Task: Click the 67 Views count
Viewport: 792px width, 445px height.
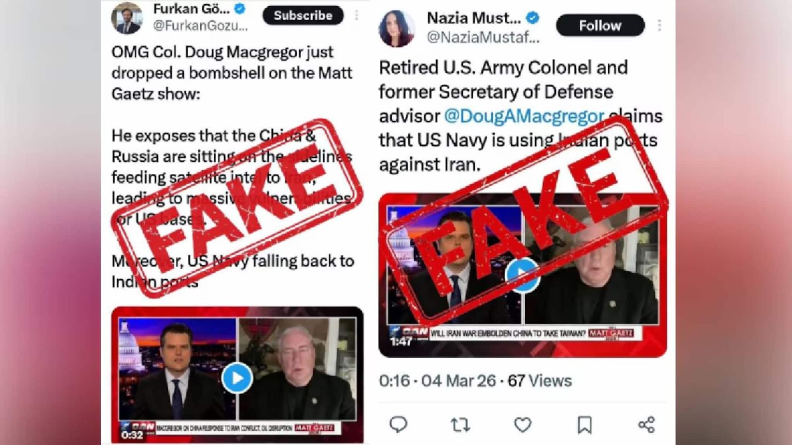Action: pyautogui.click(x=539, y=381)
